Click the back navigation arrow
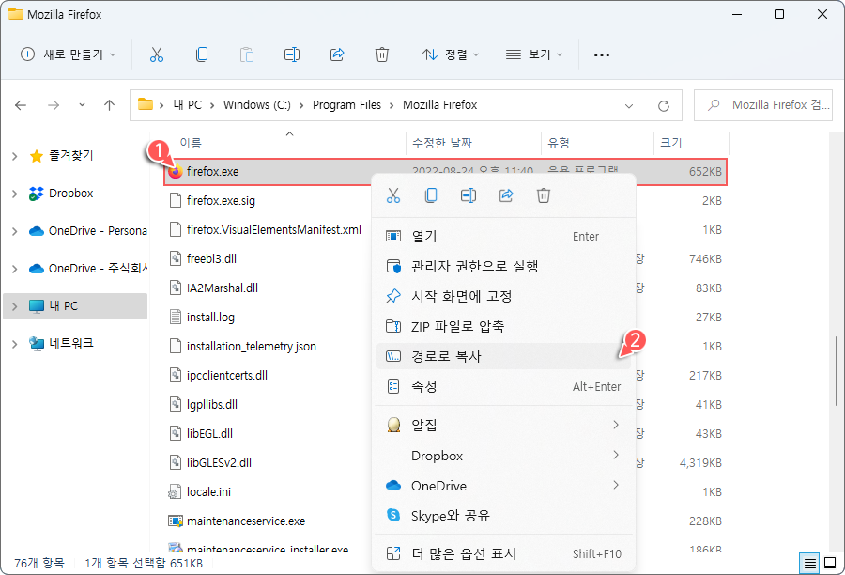Viewport: 845px width, 575px height. coord(21,105)
